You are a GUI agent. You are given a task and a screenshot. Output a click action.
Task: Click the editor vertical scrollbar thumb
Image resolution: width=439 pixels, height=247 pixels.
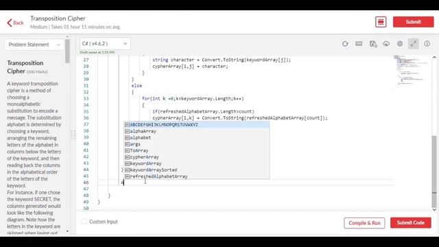pyautogui.click(x=434, y=171)
